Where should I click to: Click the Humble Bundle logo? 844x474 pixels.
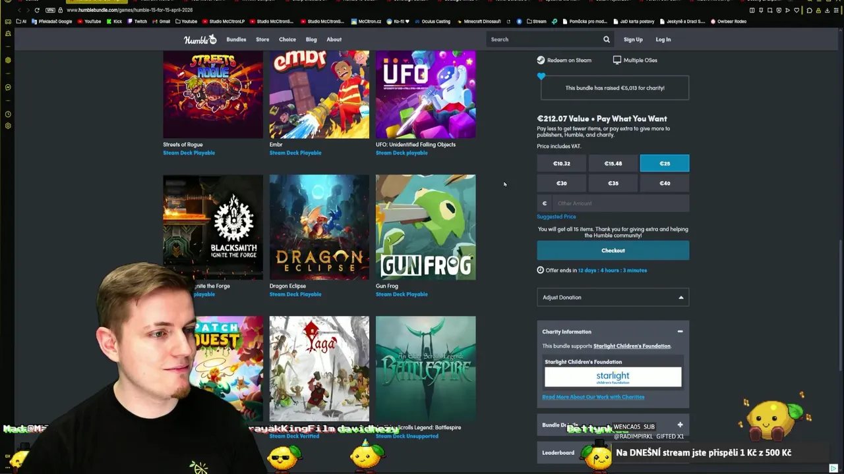pos(200,39)
